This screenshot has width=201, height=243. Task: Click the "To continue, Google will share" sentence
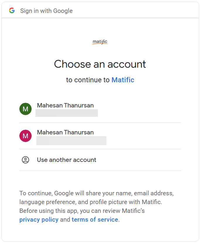click(96, 193)
